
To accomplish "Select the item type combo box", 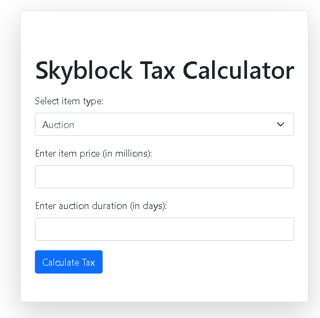I will pyautogui.click(x=164, y=124).
